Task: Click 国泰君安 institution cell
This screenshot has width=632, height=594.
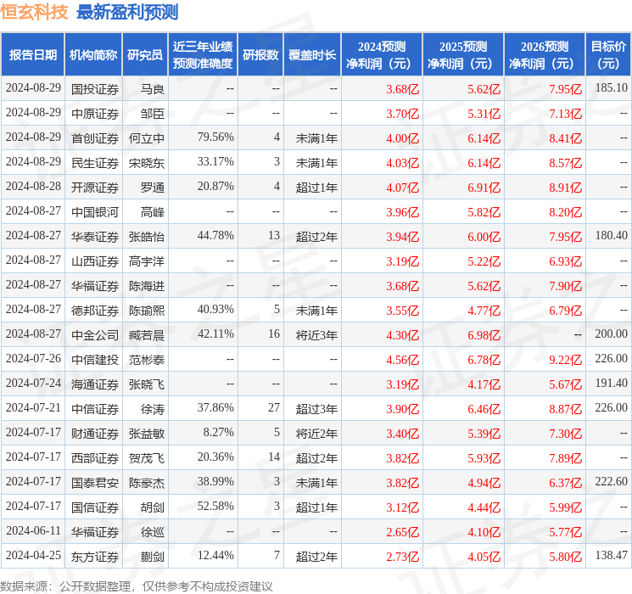Action: coord(95,483)
